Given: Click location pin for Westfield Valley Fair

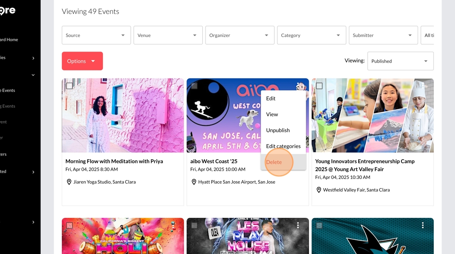Looking at the screenshot, I should tap(318, 190).
